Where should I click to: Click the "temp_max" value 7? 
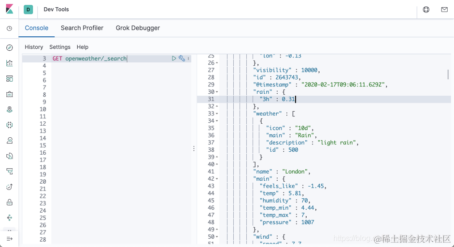[x=302, y=215]
